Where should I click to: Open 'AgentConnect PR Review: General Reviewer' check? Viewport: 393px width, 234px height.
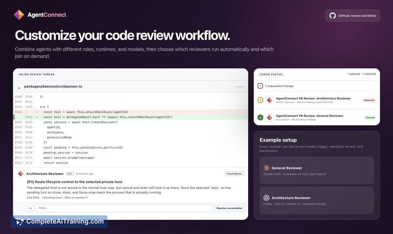tap(309, 116)
